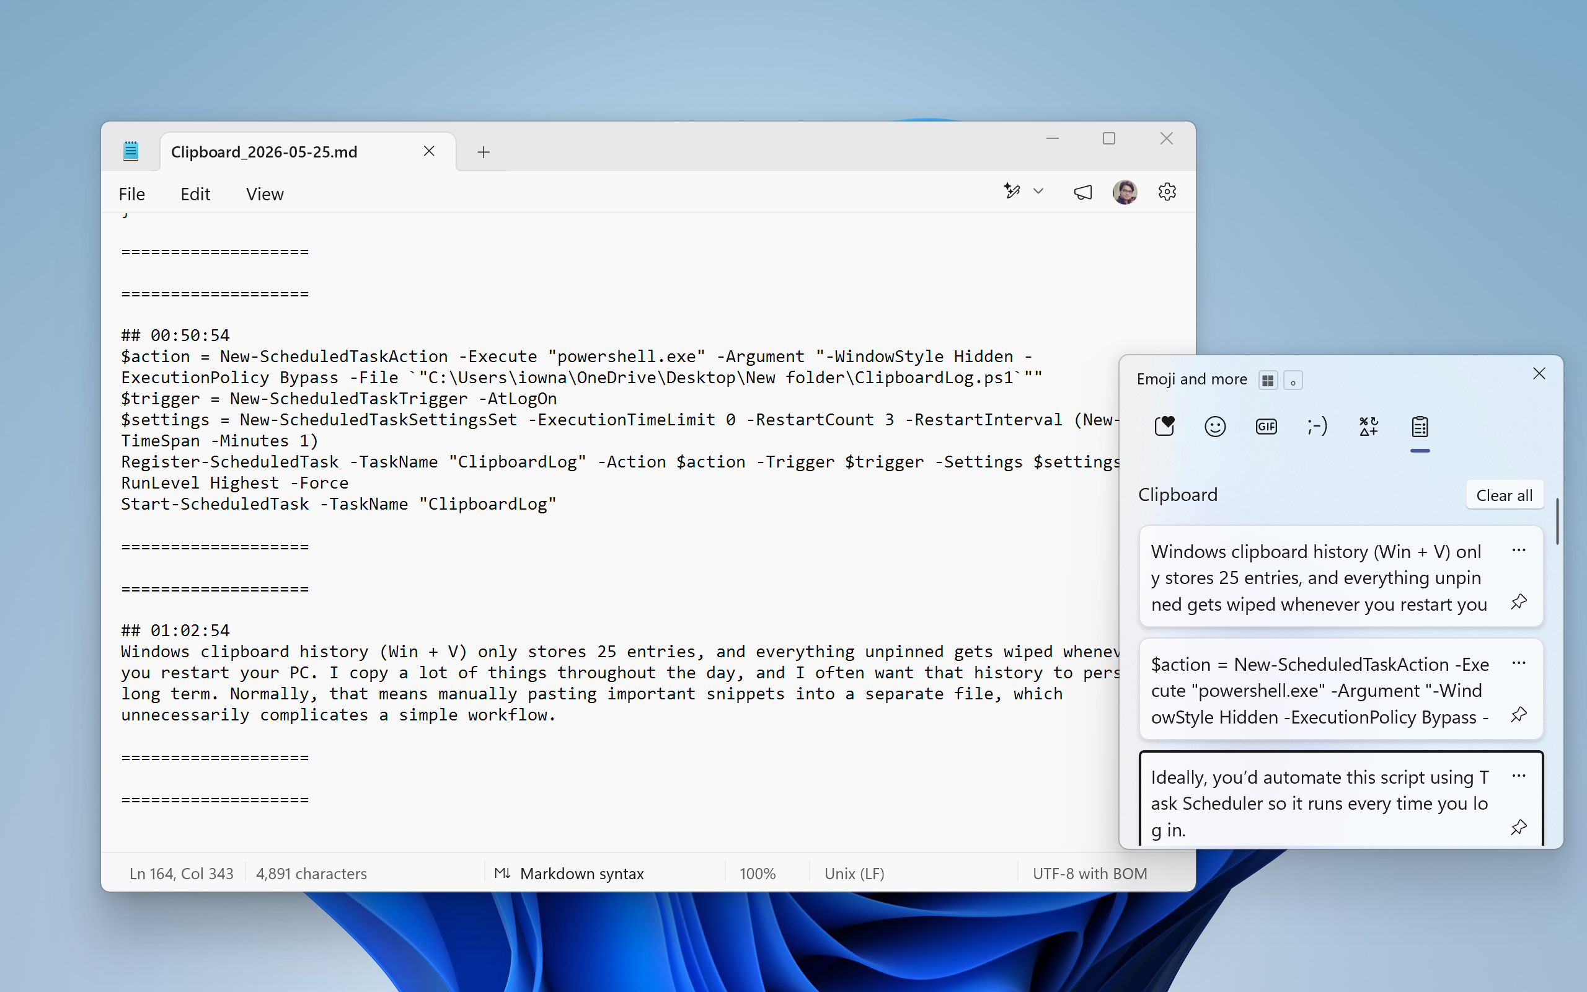Screen dimensions: 1587x992
Task: Pin the 'Ideally, you'd automate' clipboard entry
Action: 1519,826
